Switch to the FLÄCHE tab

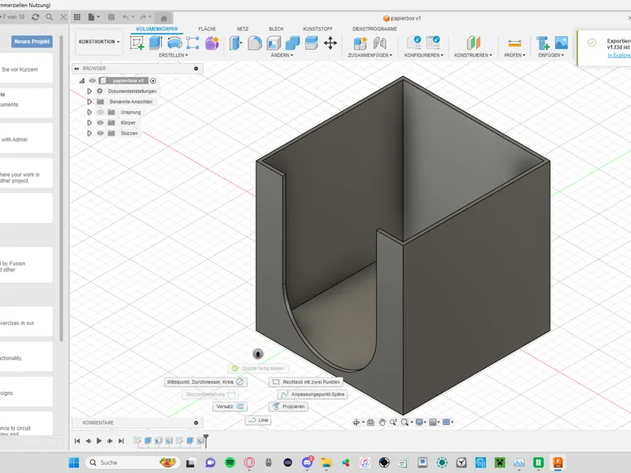[207, 29]
